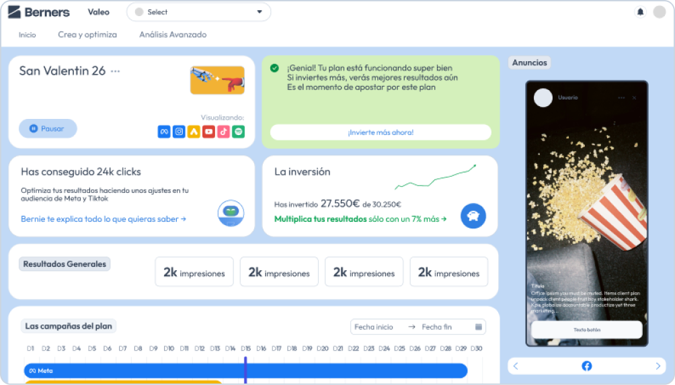Follow the Bernie te explica link
675x385 pixels.
pos(104,219)
